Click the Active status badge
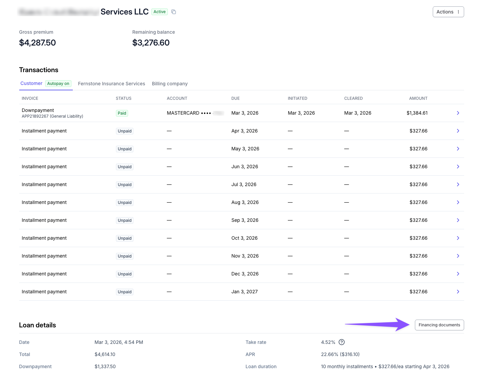483x384 pixels. (159, 12)
